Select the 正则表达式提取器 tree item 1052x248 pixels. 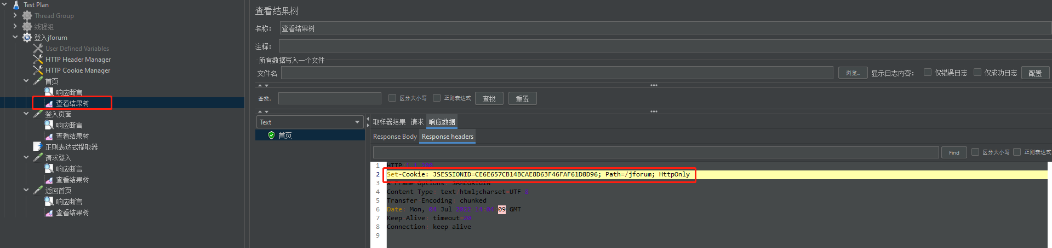(x=71, y=147)
